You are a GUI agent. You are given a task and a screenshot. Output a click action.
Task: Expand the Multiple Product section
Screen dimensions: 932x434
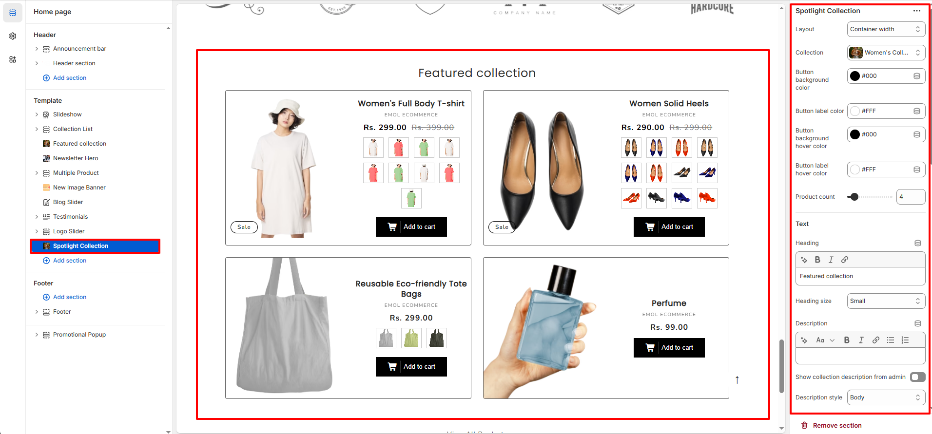pyautogui.click(x=37, y=173)
